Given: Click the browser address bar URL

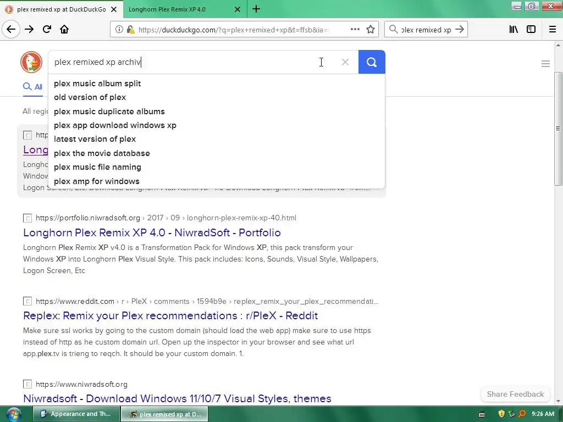Looking at the screenshot, I should 233,30.
